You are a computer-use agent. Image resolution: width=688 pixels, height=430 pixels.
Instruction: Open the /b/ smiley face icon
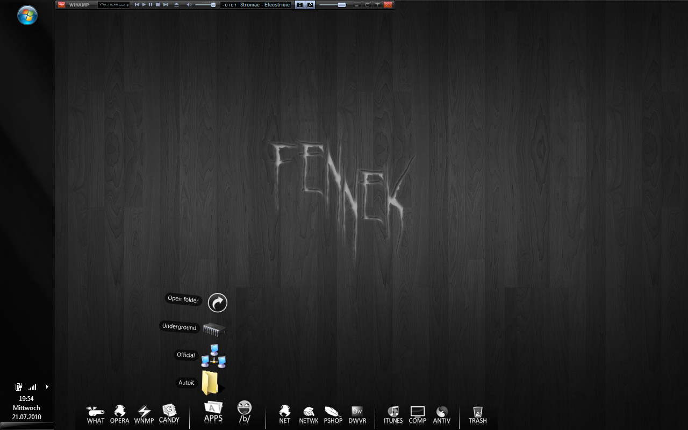(245, 411)
